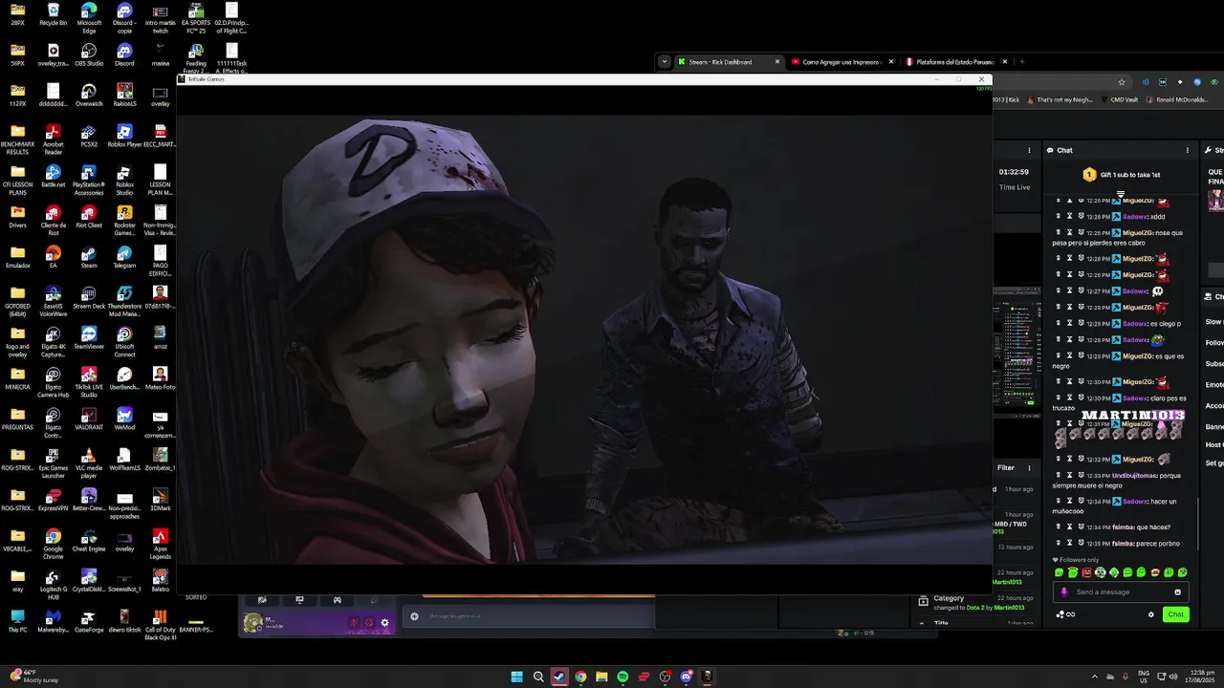Open Recycle Bin on the desktop
The width and height of the screenshot is (1224, 688).
point(53,15)
